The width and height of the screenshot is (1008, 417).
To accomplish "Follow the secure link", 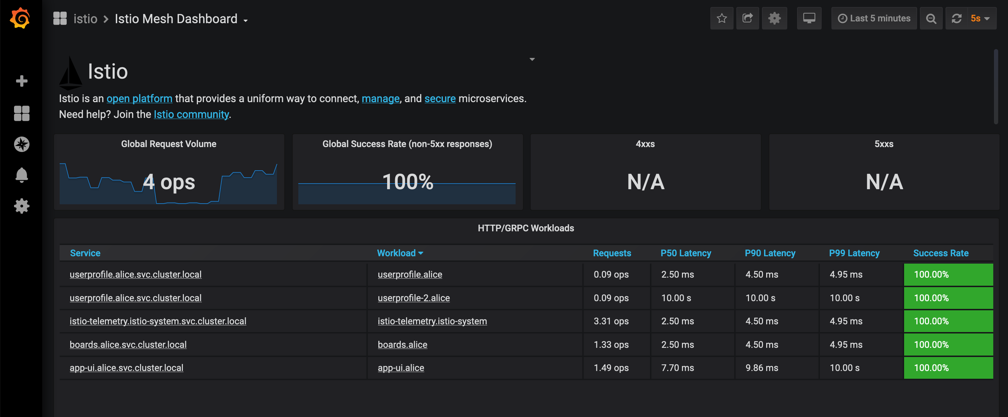I will tap(440, 99).
